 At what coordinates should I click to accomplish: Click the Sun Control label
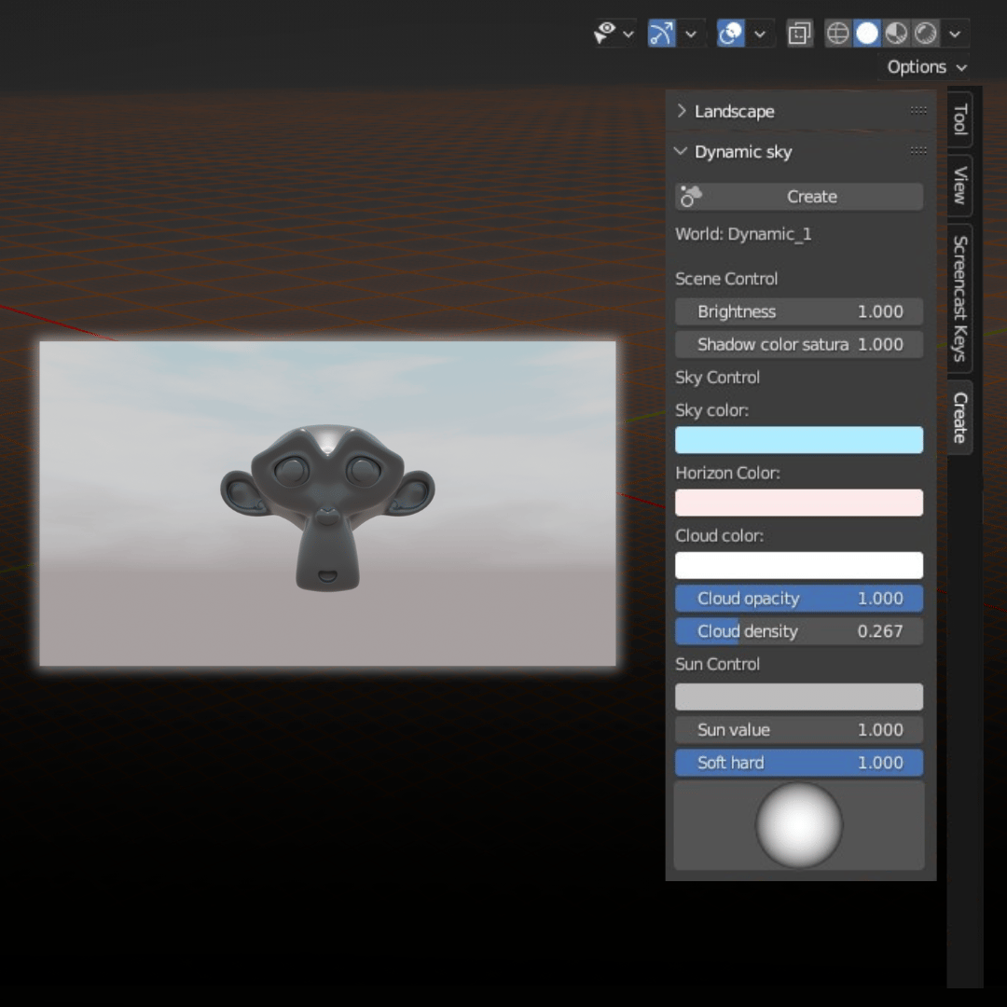[717, 664]
